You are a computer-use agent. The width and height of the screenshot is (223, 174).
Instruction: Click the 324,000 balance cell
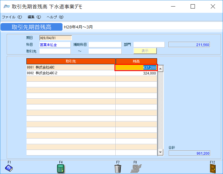pyautogui.click(x=136, y=73)
